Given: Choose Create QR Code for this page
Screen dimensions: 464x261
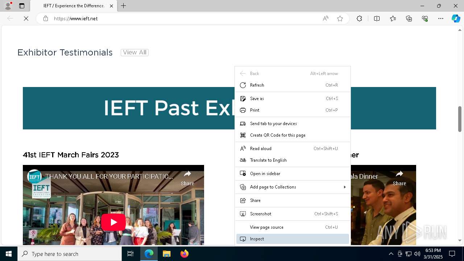Looking at the screenshot, I should (x=293, y=135).
